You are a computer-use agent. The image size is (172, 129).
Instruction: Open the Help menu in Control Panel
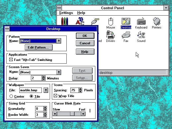81,13
